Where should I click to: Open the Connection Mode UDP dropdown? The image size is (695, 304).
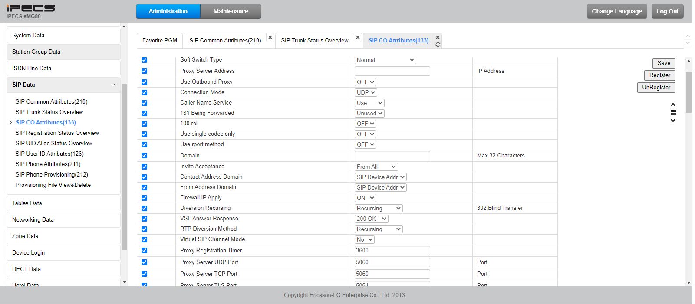point(366,92)
